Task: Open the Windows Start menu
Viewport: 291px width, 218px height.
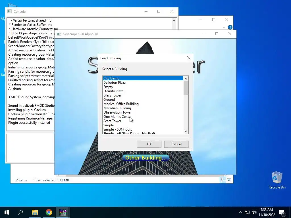Action: (x=7, y=212)
